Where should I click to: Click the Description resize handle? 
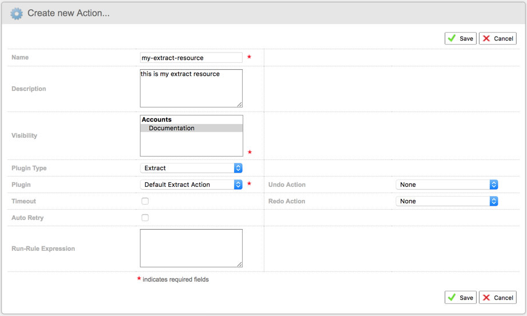(x=239, y=105)
